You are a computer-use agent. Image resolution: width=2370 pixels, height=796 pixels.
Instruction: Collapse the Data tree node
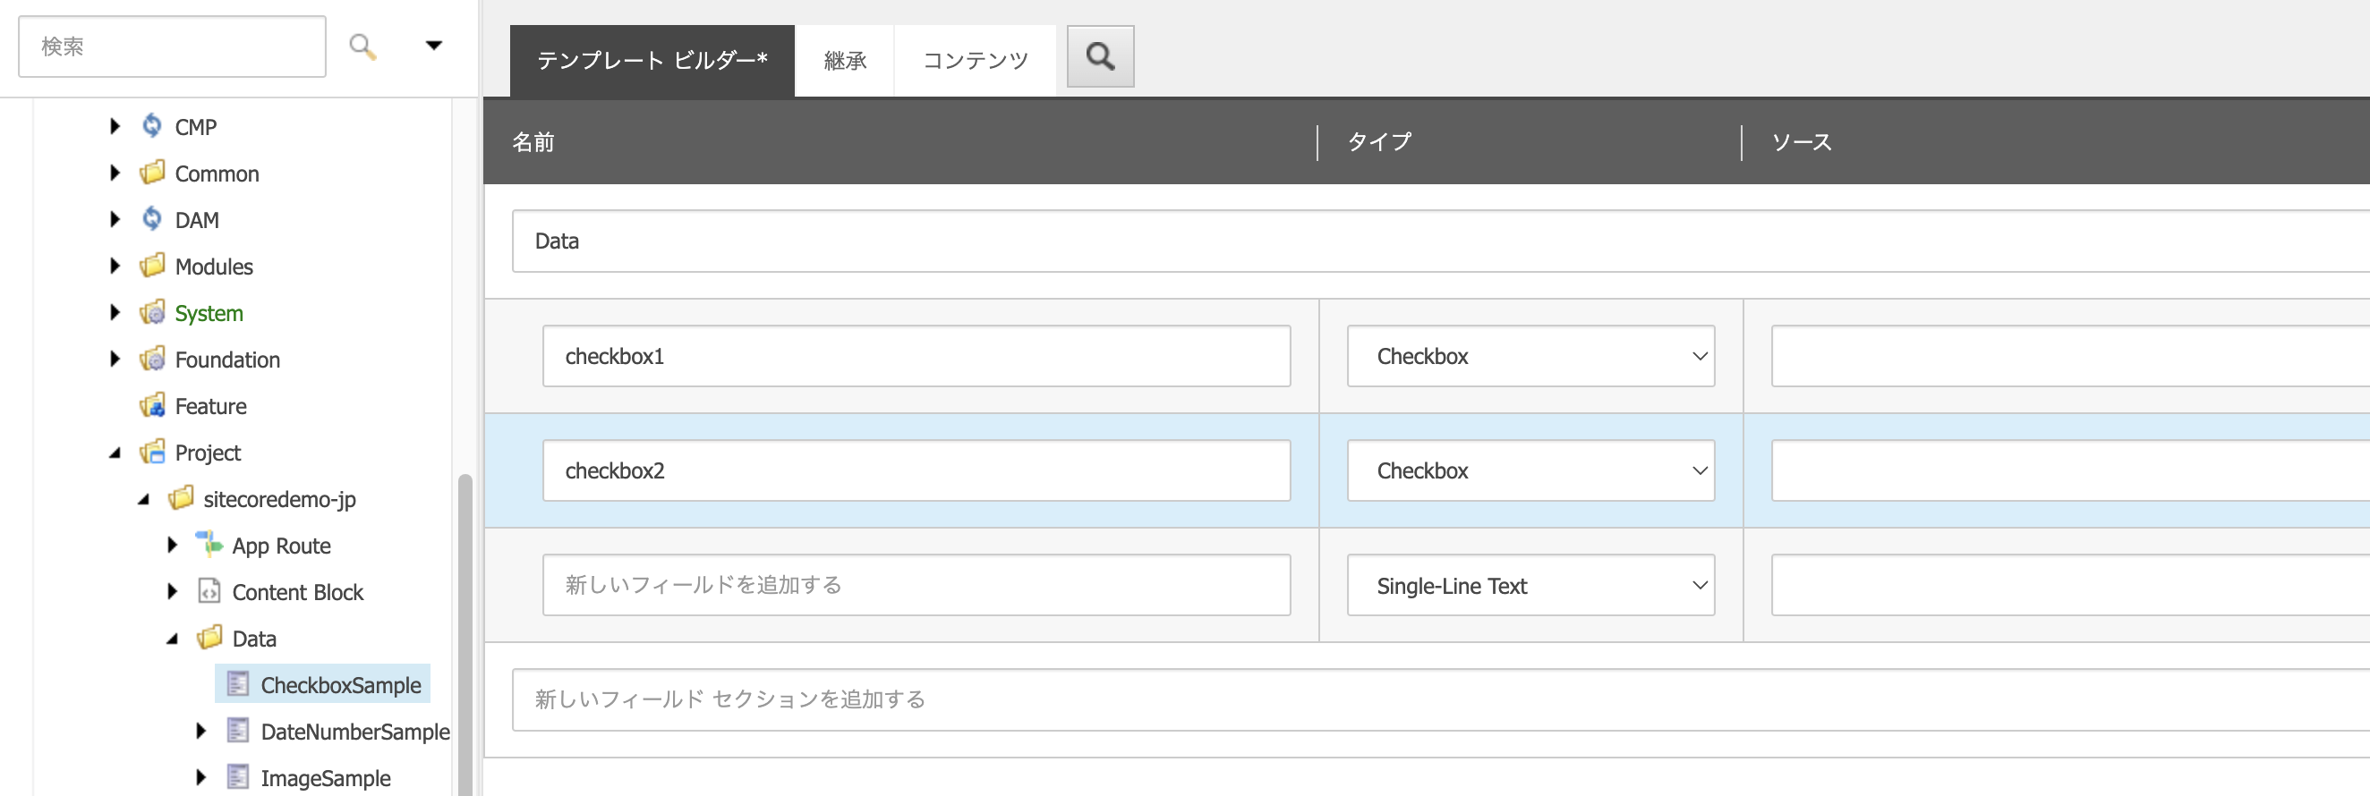[172, 639]
